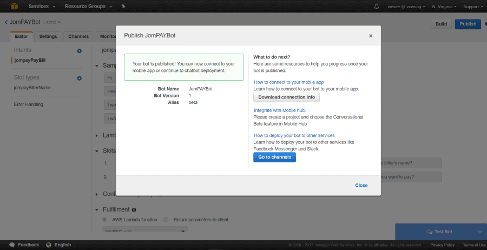487x250 pixels.
Task: Click the Go to channels button
Action: [x=274, y=157]
